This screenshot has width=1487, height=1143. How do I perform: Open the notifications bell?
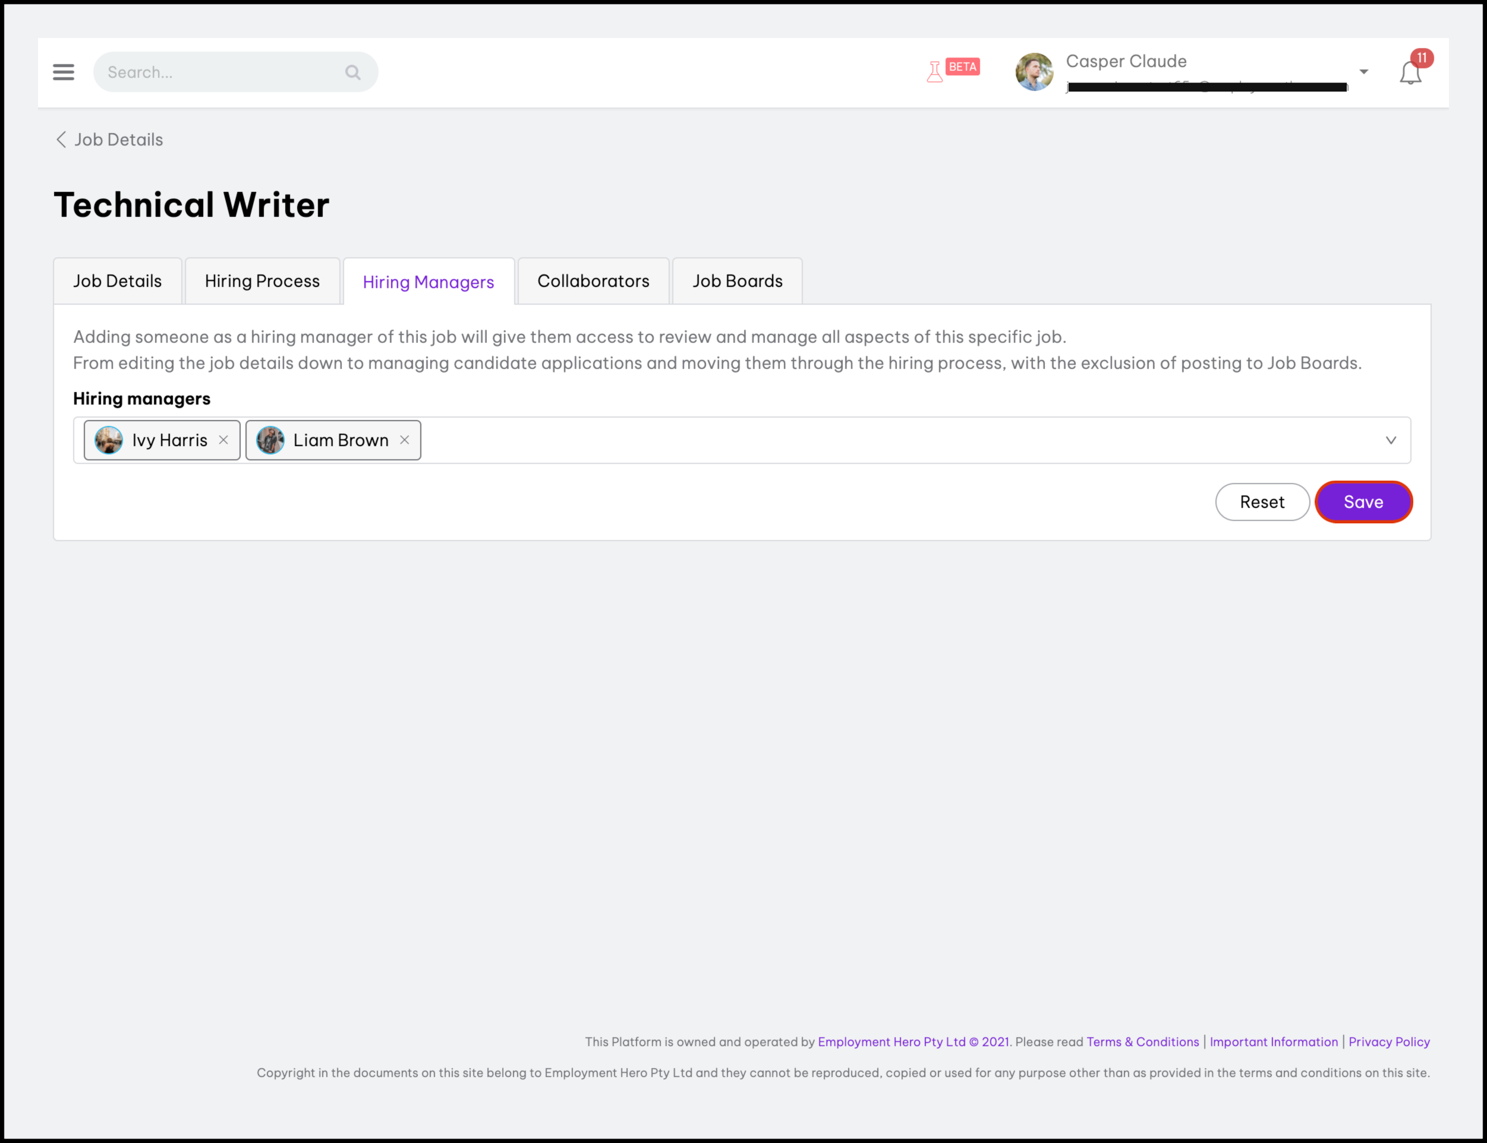pos(1410,73)
